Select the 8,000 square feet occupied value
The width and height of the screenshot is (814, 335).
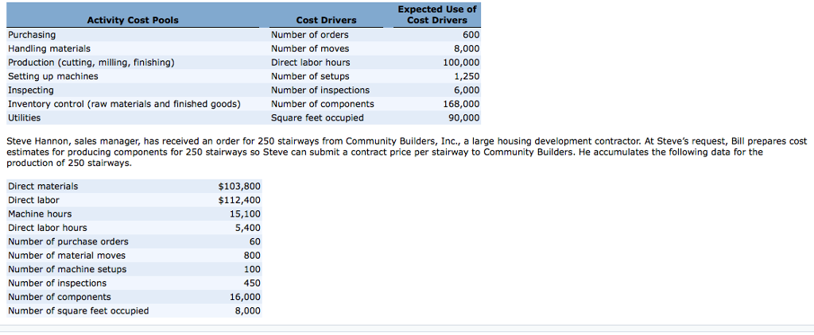tap(248, 310)
